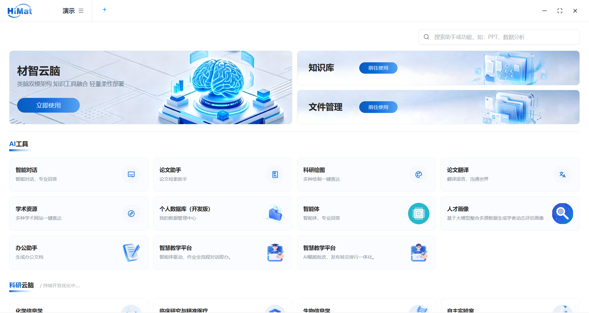Viewport: 589px width, 313px height.
Task: Open 智慧教学平台 icon with AI赋能批改 description
Action: click(x=419, y=253)
